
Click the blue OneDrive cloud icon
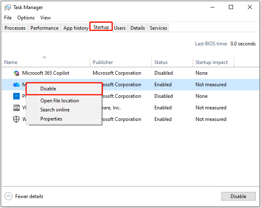[16, 85]
